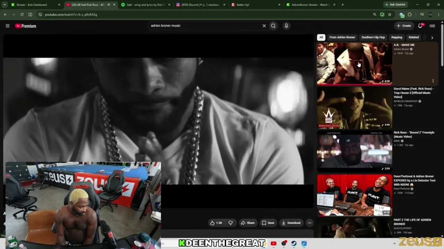
Task: Mute the YouTube tab audio icon
Action: 109,5
